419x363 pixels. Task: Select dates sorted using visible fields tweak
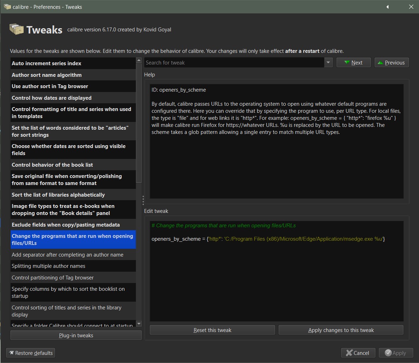coord(73,150)
